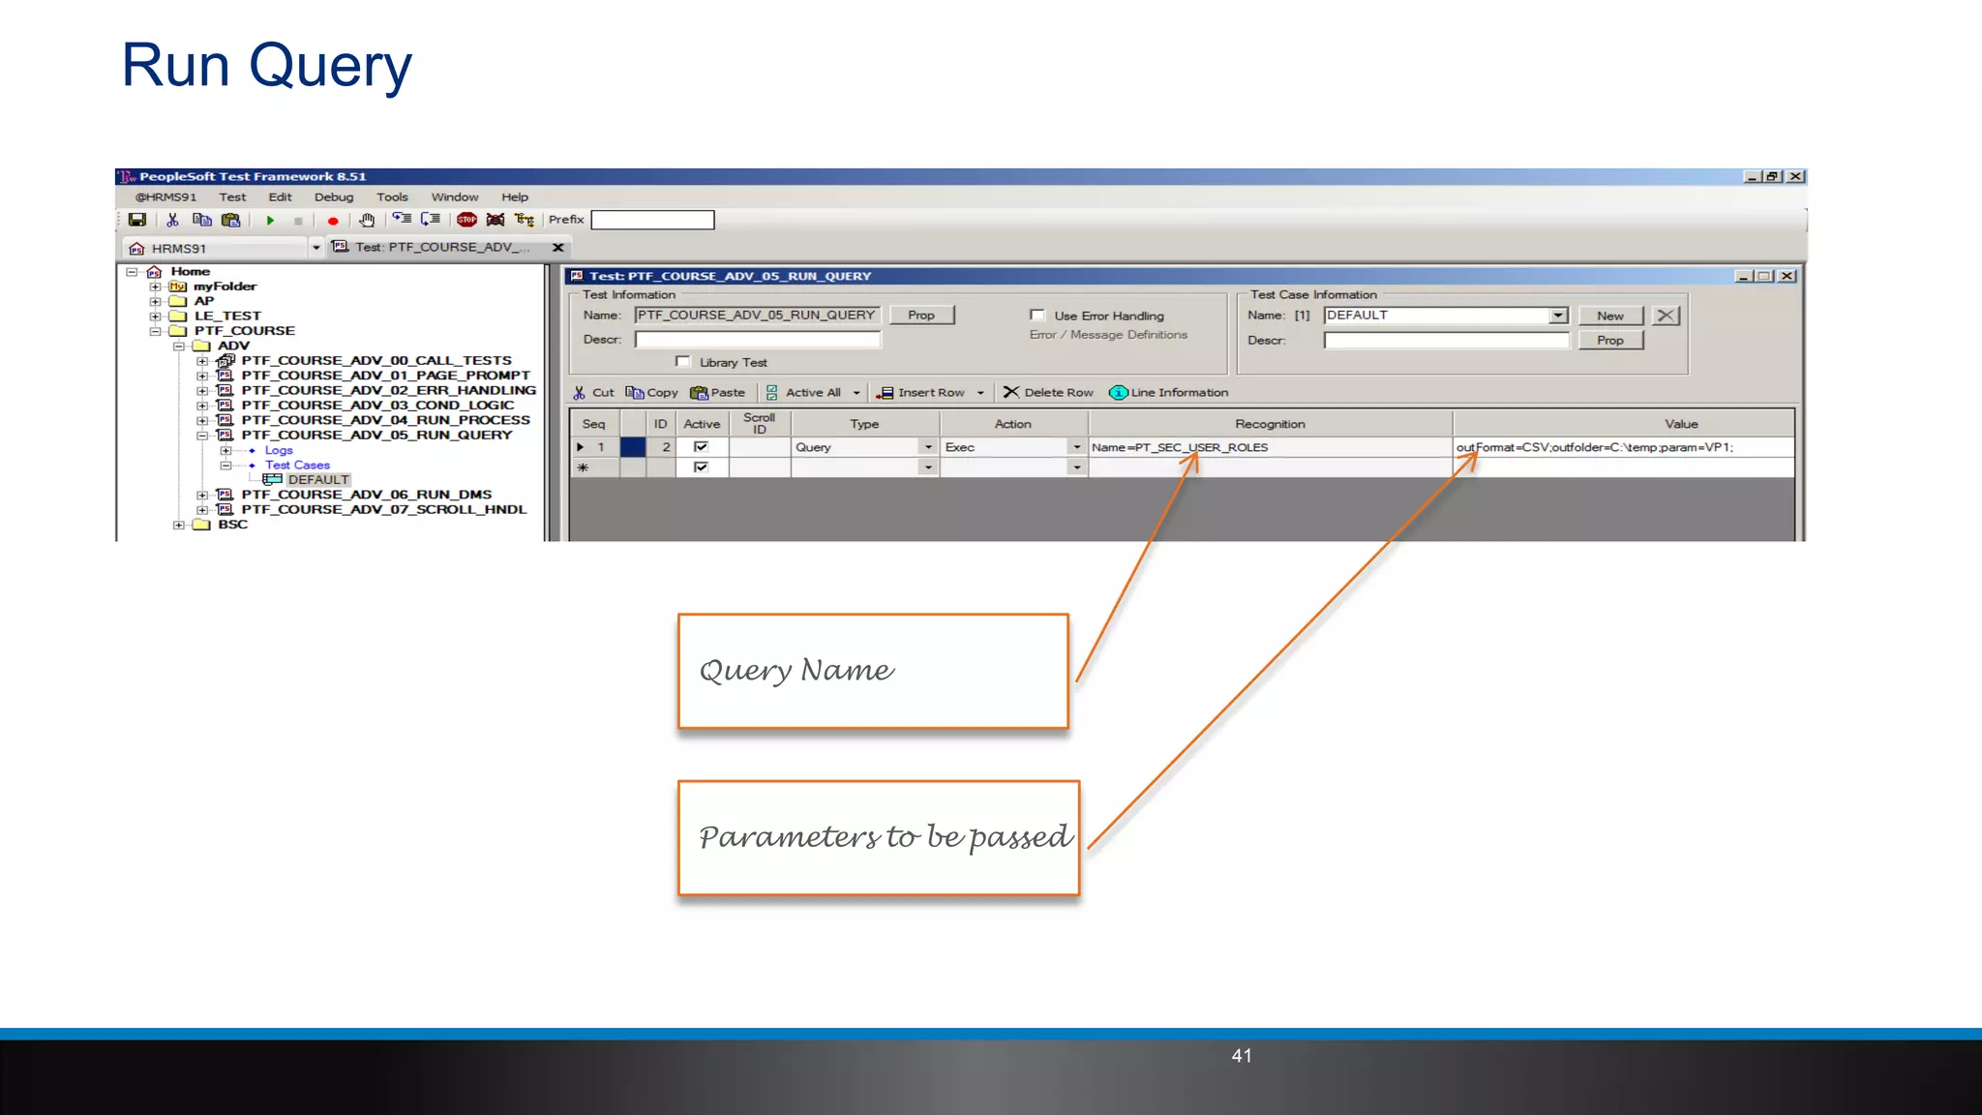Image resolution: width=1982 pixels, height=1115 pixels.
Task: Click the red STOP sign icon
Action: pyautogui.click(x=466, y=220)
